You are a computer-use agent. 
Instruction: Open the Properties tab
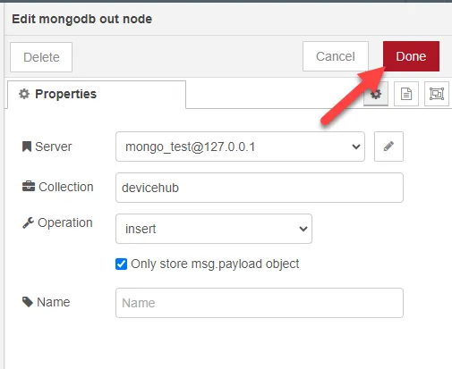pyautogui.click(x=97, y=94)
